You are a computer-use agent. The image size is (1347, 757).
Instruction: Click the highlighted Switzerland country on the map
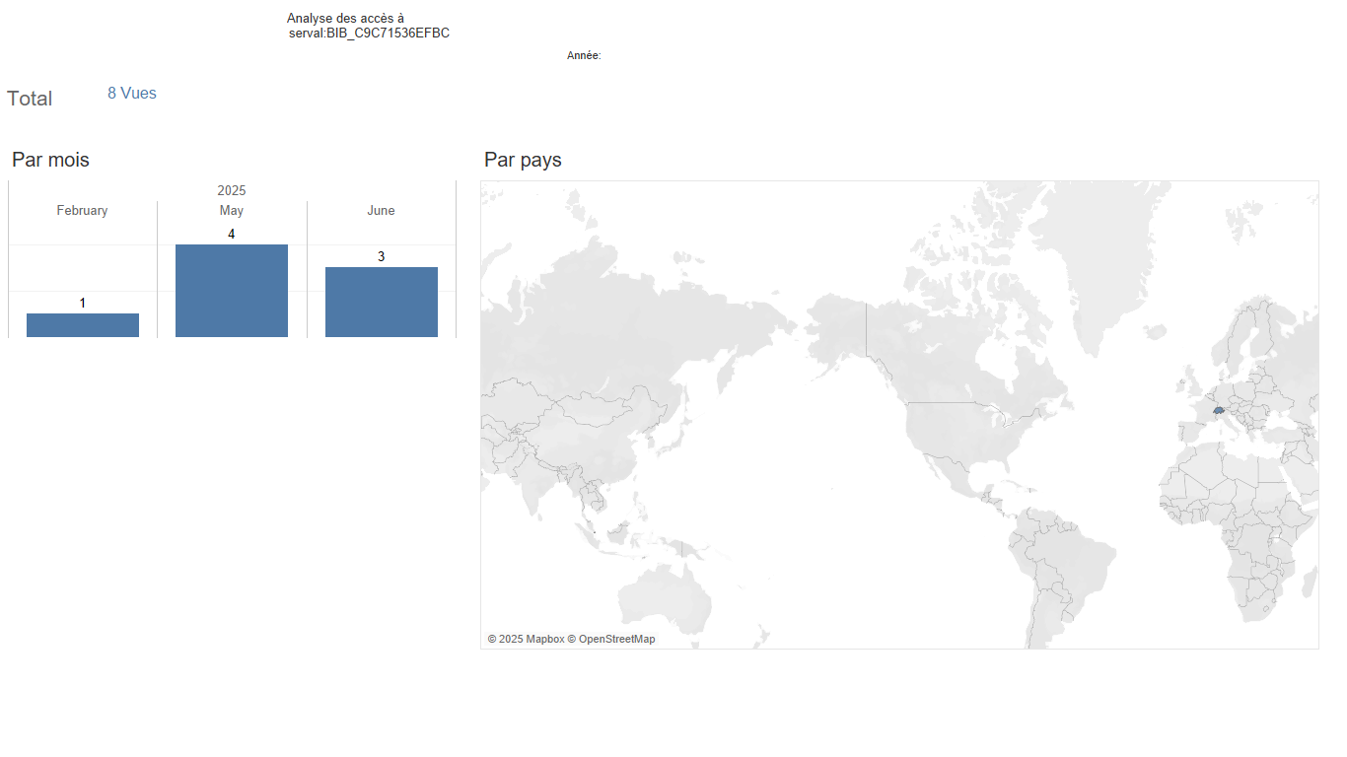pos(1220,409)
